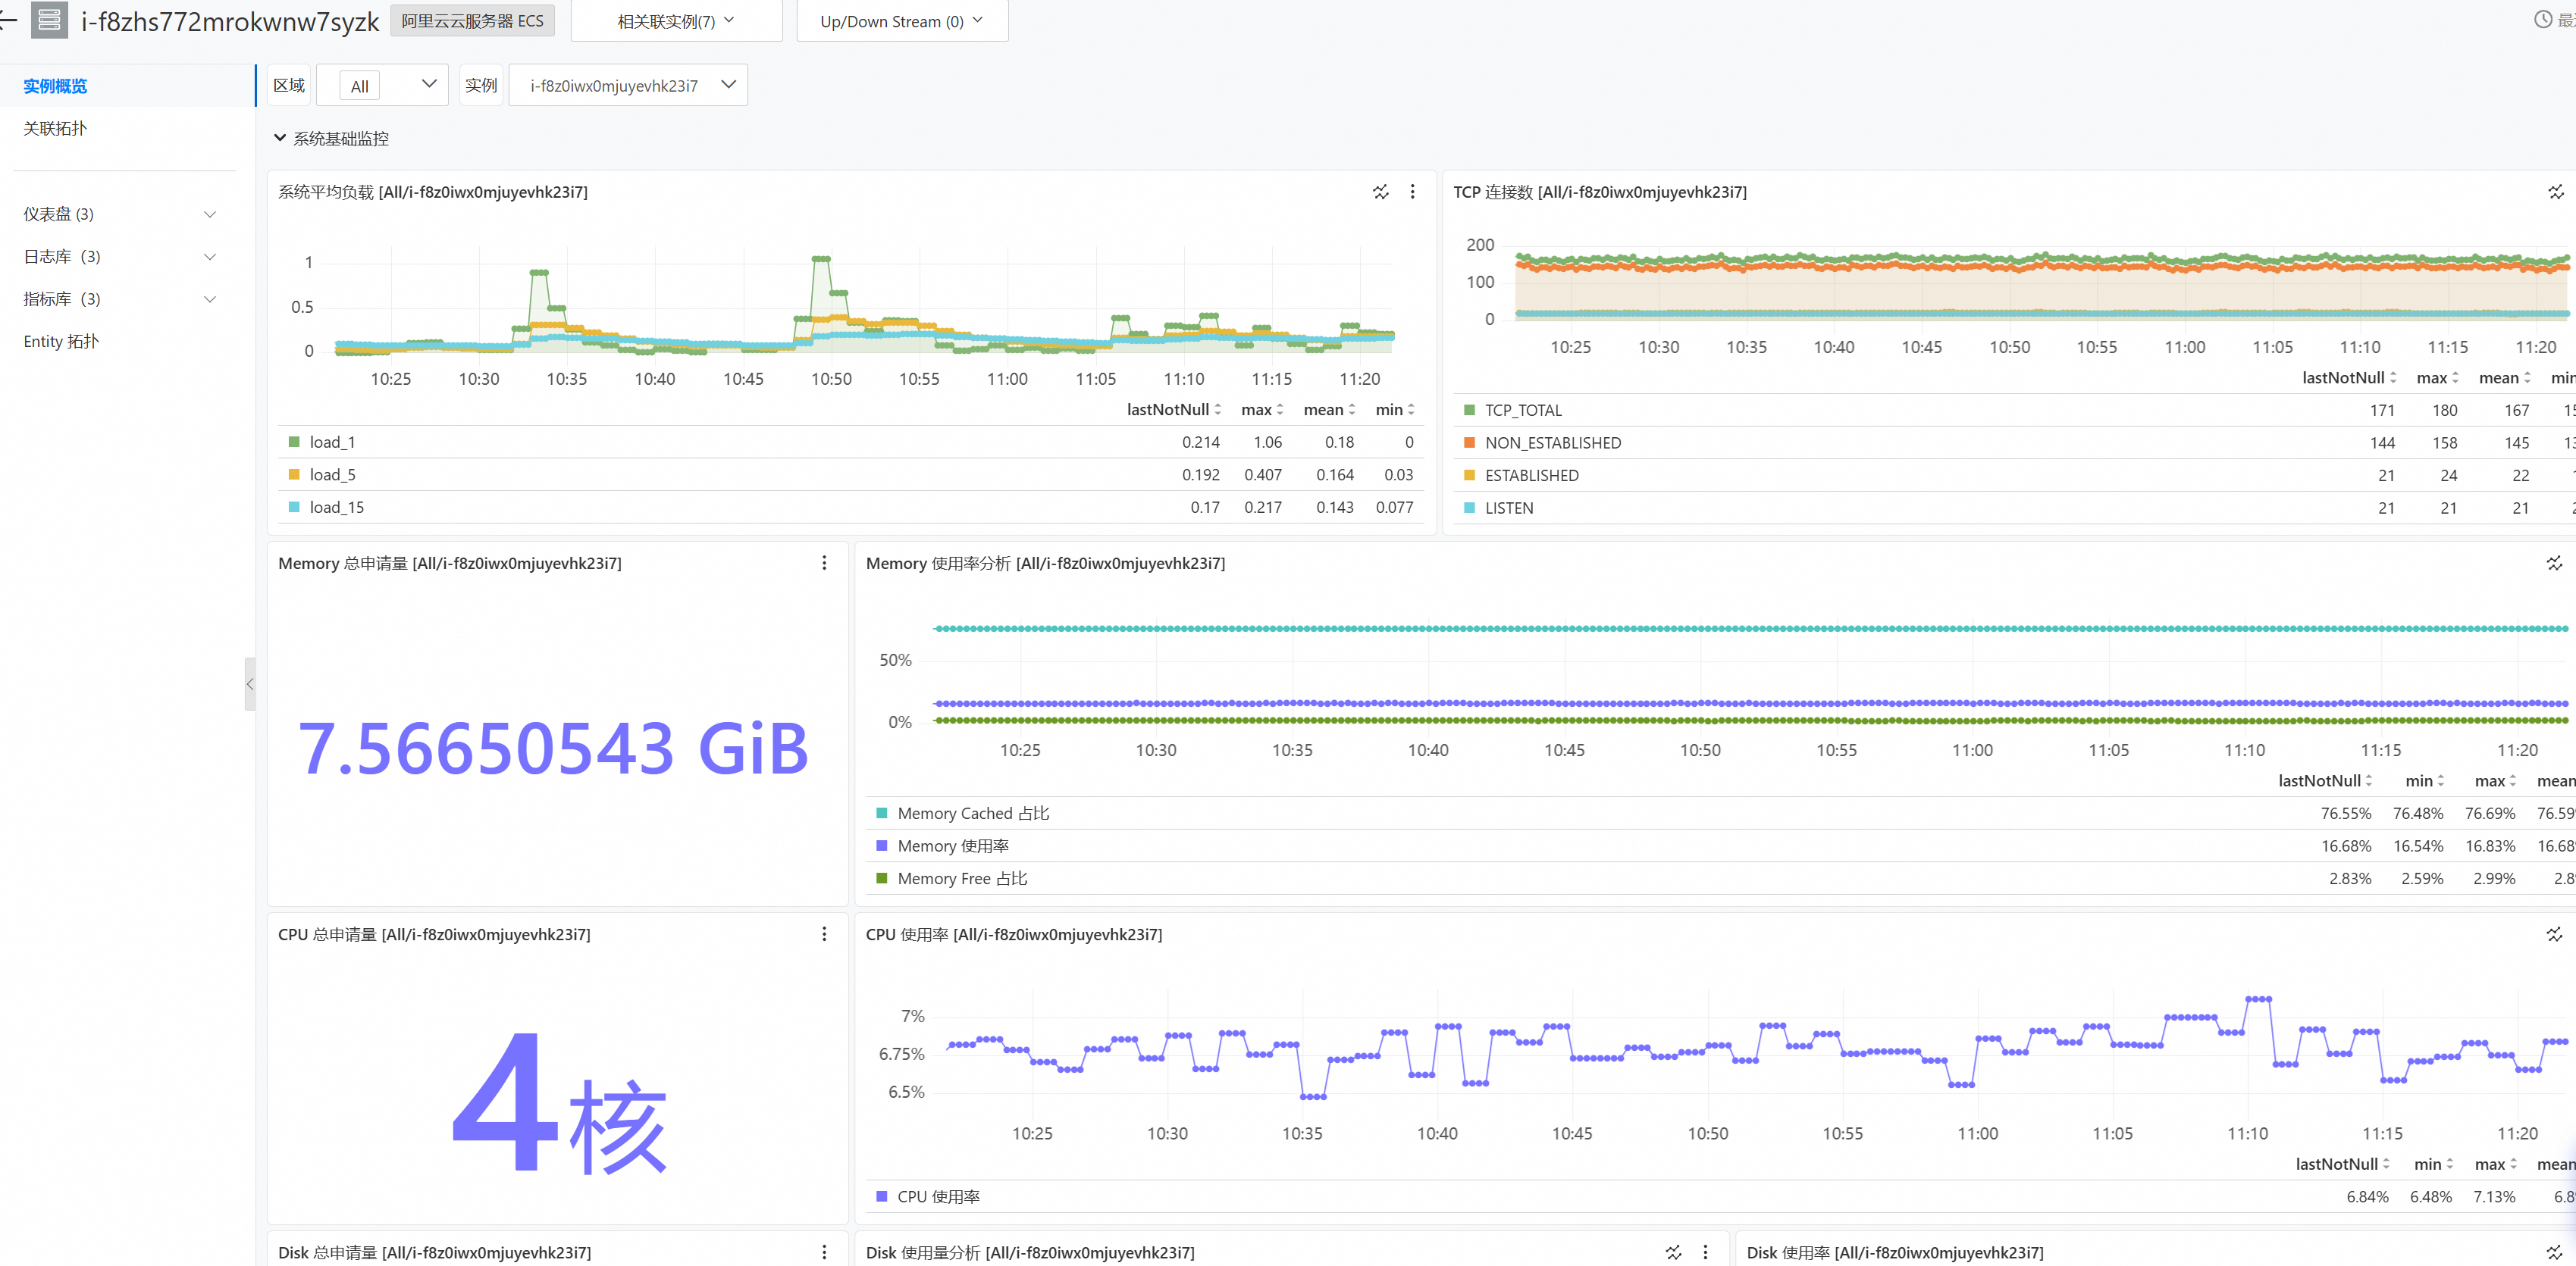This screenshot has height=1266, width=2576.
Task: Click the Memory Free 占比 color swatch
Action: pyautogui.click(x=881, y=878)
